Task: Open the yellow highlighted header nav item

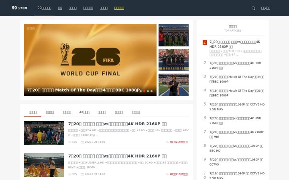Action: point(119,8)
